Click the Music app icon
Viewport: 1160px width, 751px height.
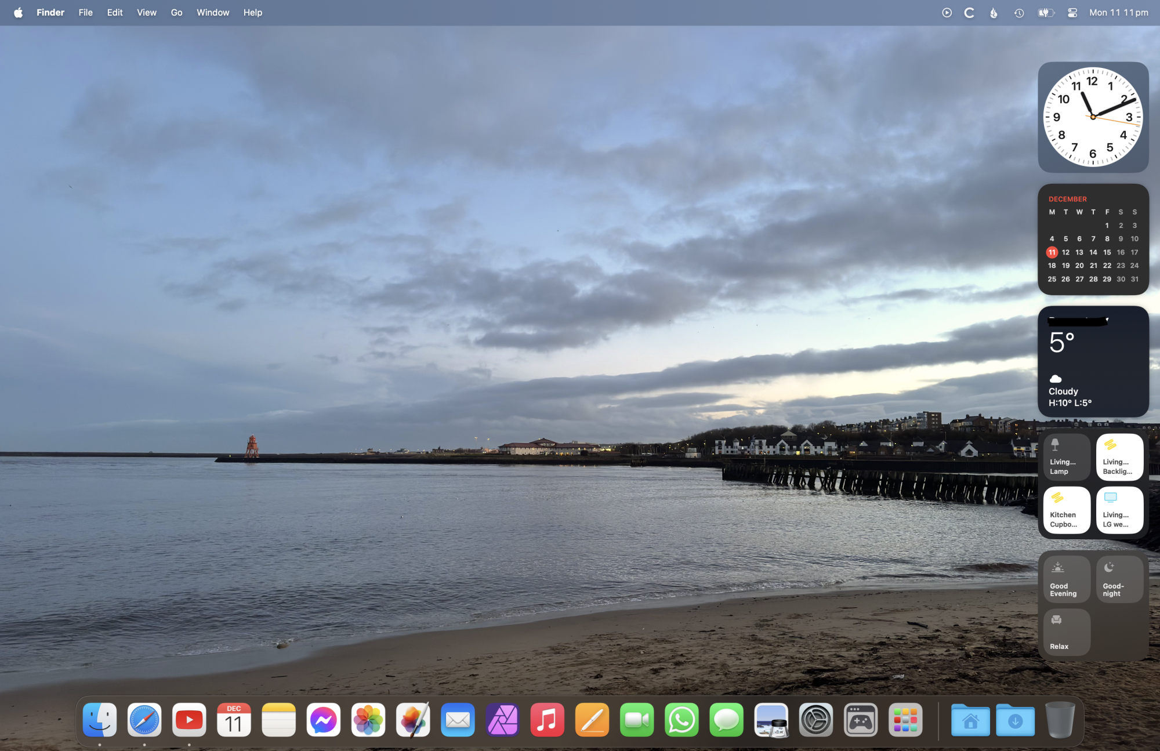(547, 720)
